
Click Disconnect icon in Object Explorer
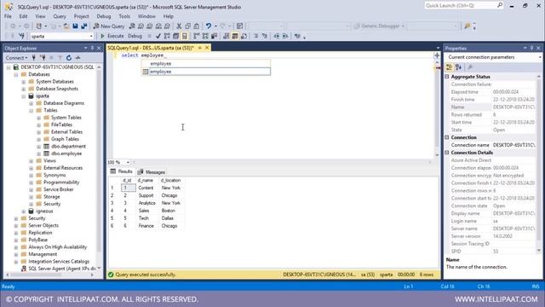pos(43,58)
